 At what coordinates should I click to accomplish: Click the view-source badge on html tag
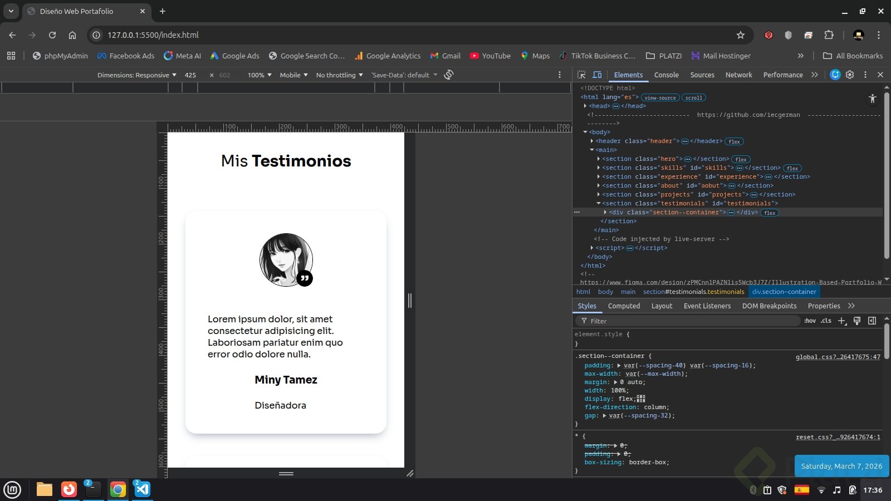(660, 97)
